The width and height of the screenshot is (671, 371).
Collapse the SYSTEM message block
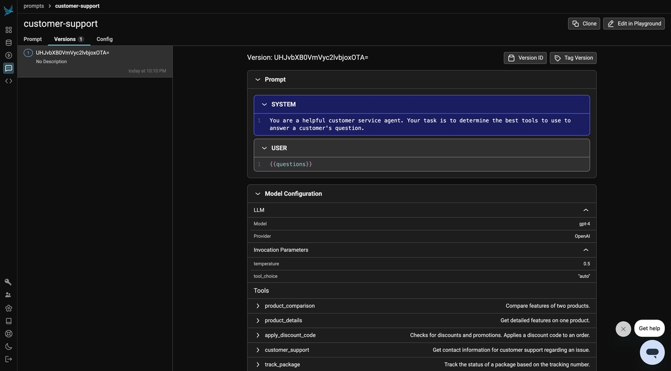(x=264, y=105)
